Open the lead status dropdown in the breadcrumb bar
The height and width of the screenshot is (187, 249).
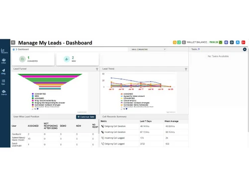pos(148,49)
